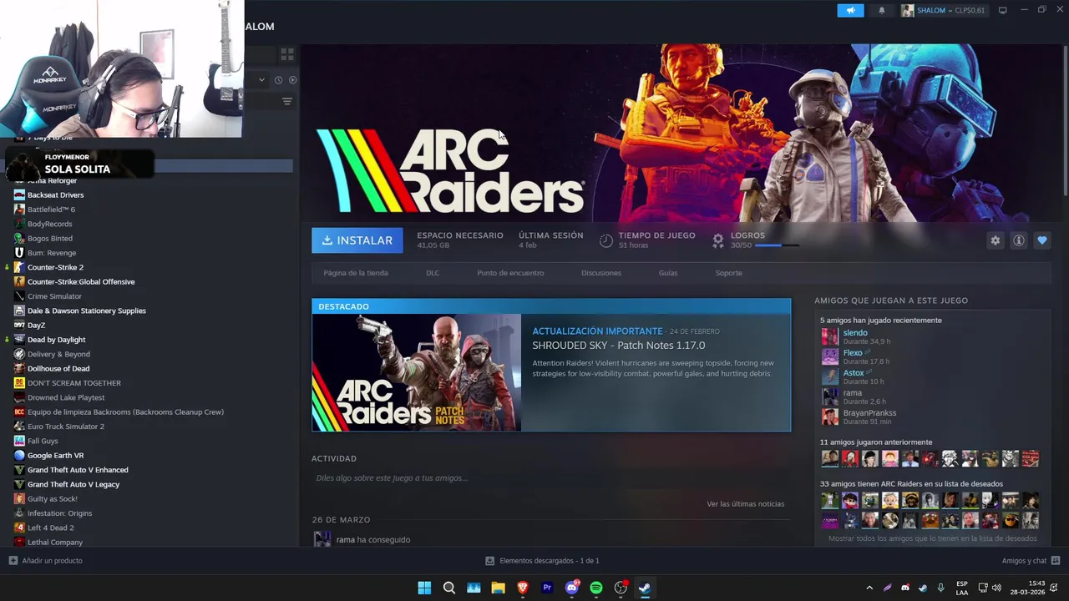Toggle the ARC Raiders favorite heart icon
1069x601 pixels.
(x=1042, y=240)
